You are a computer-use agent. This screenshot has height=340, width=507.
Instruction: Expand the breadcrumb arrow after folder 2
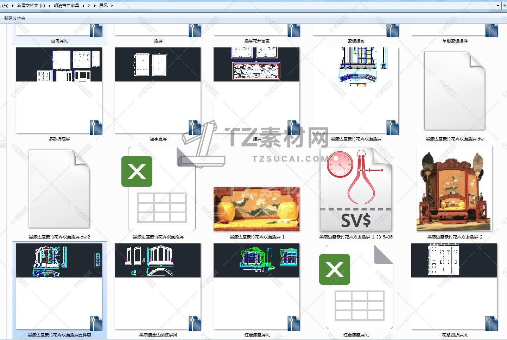[95, 6]
